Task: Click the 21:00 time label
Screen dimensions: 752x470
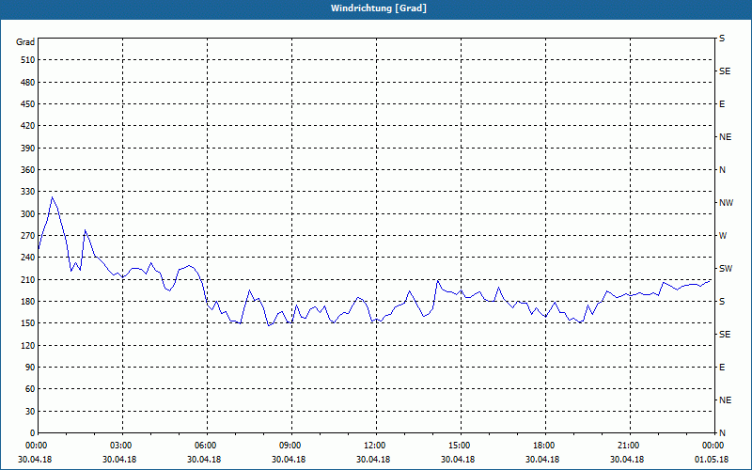Action: 630,446
